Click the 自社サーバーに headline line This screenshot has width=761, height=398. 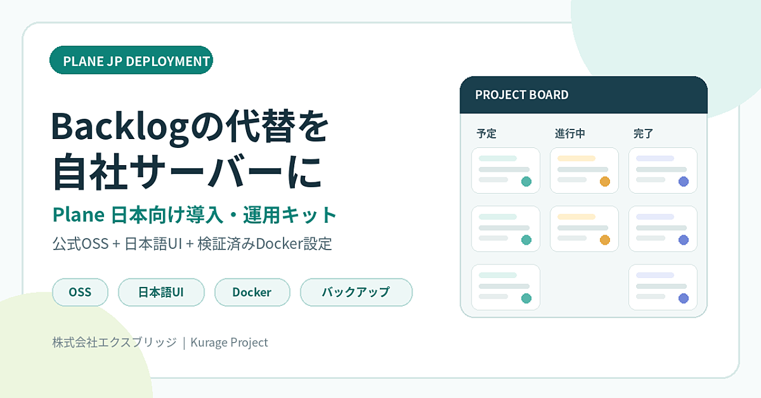(187, 172)
